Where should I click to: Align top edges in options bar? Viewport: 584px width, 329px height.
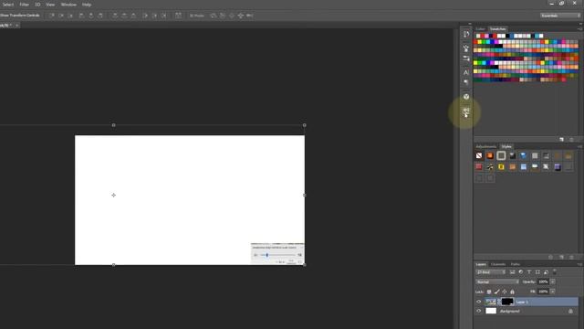(52, 16)
